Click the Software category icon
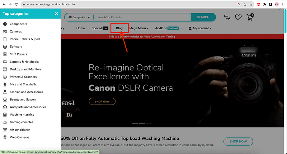The width and height of the screenshot is (287, 154). 5,47
